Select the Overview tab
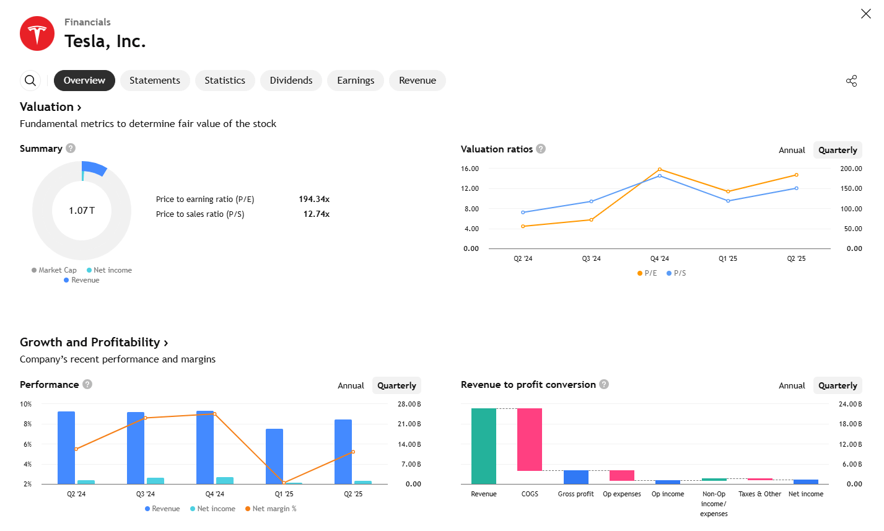The image size is (884, 531). [84, 81]
